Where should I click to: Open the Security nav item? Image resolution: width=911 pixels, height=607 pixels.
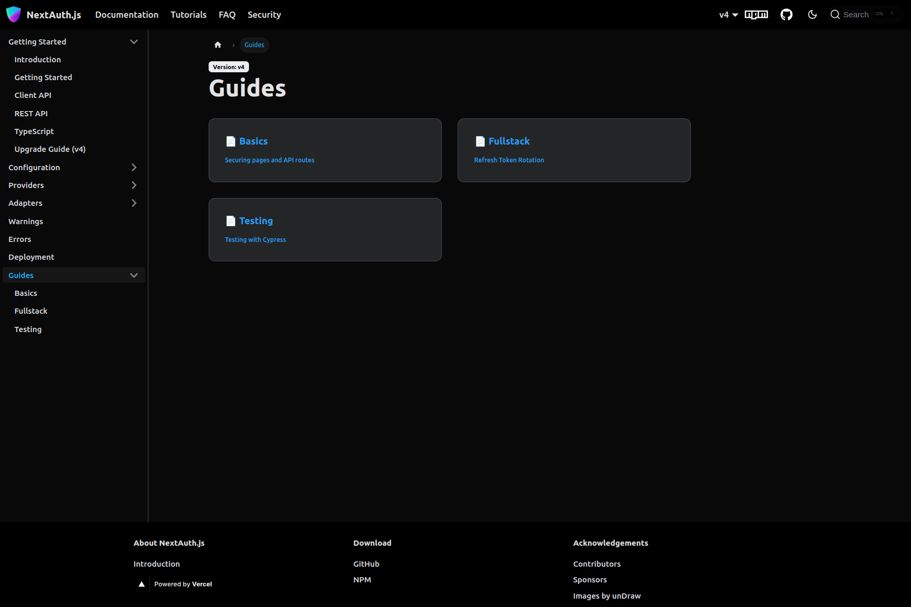pyautogui.click(x=264, y=15)
